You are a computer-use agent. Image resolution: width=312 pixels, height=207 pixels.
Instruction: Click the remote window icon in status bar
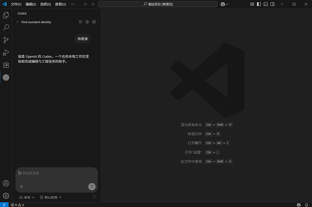click(x=4, y=205)
